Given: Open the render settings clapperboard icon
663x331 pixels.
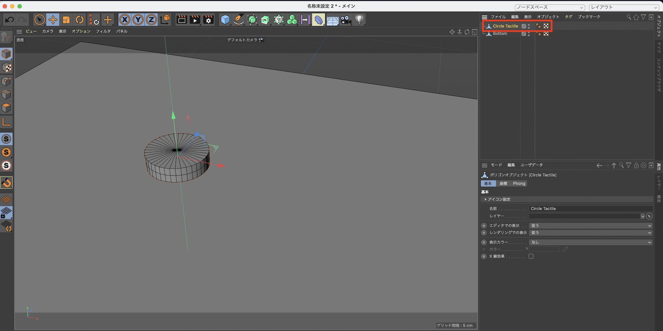Looking at the screenshot, I should coord(209,20).
